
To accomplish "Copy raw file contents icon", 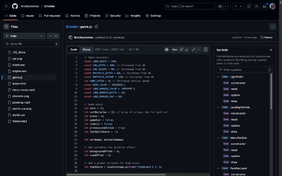I will 181,49.
